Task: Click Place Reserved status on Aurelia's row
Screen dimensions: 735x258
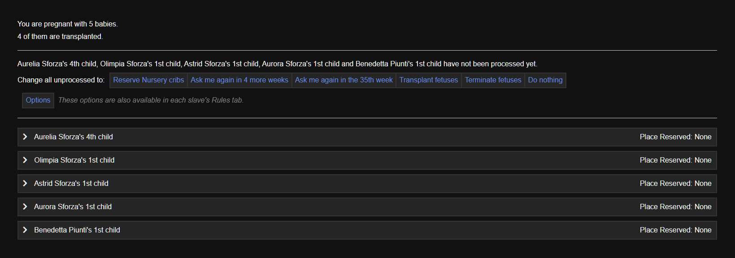Action: [x=675, y=137]
